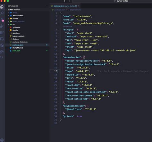The height and width of the screenshot is (142, 152).
Task: Open the Extensions view in the activity bar
Action: 2,33
